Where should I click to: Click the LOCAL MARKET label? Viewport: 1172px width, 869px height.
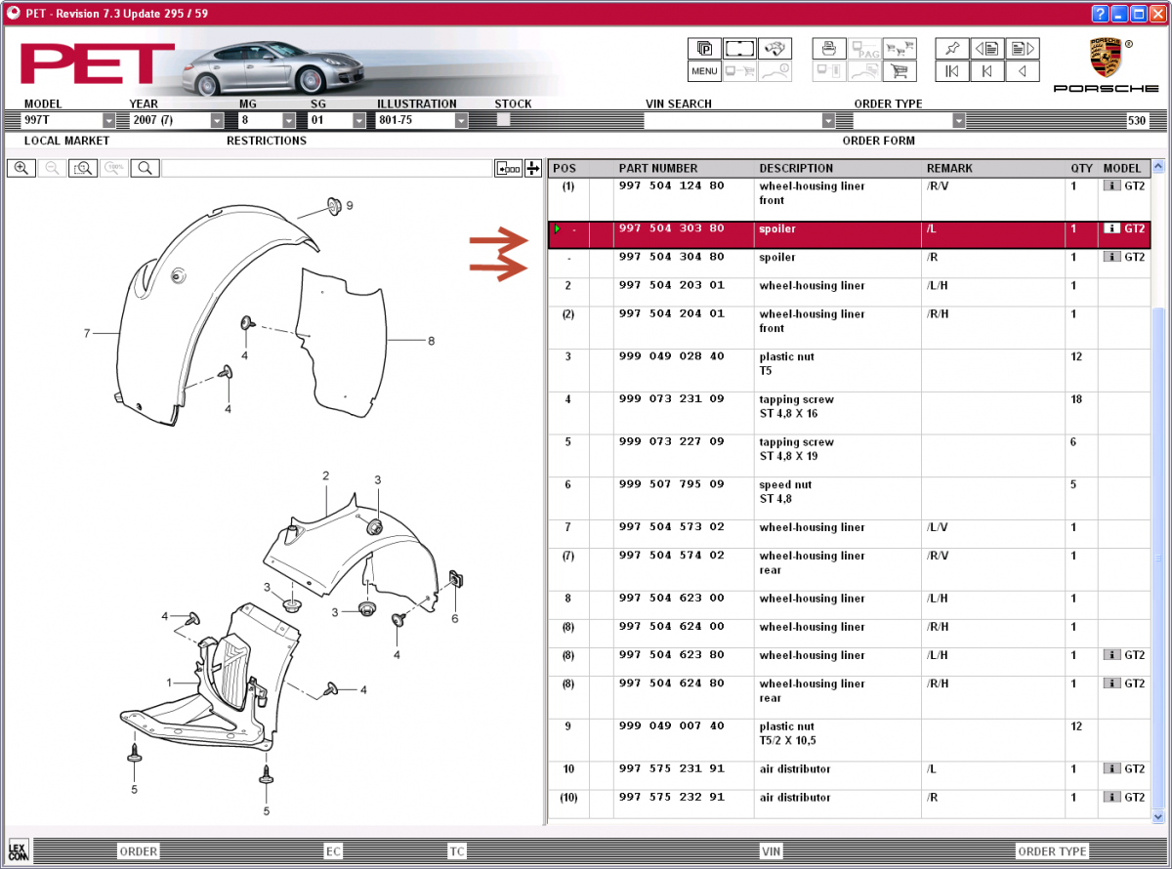pyautogui.click(x=66, y=141)
